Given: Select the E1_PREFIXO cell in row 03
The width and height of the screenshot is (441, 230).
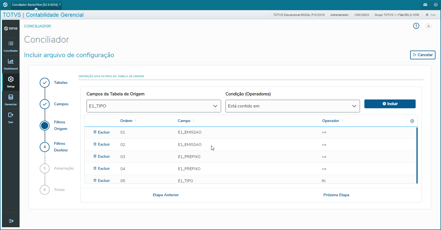Looking at the screenshot, I should tap(189, 157).
